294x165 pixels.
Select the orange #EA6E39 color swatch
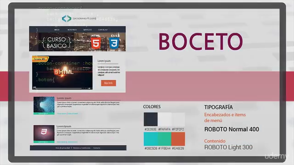pyautogui.click(x=178, y=139)
